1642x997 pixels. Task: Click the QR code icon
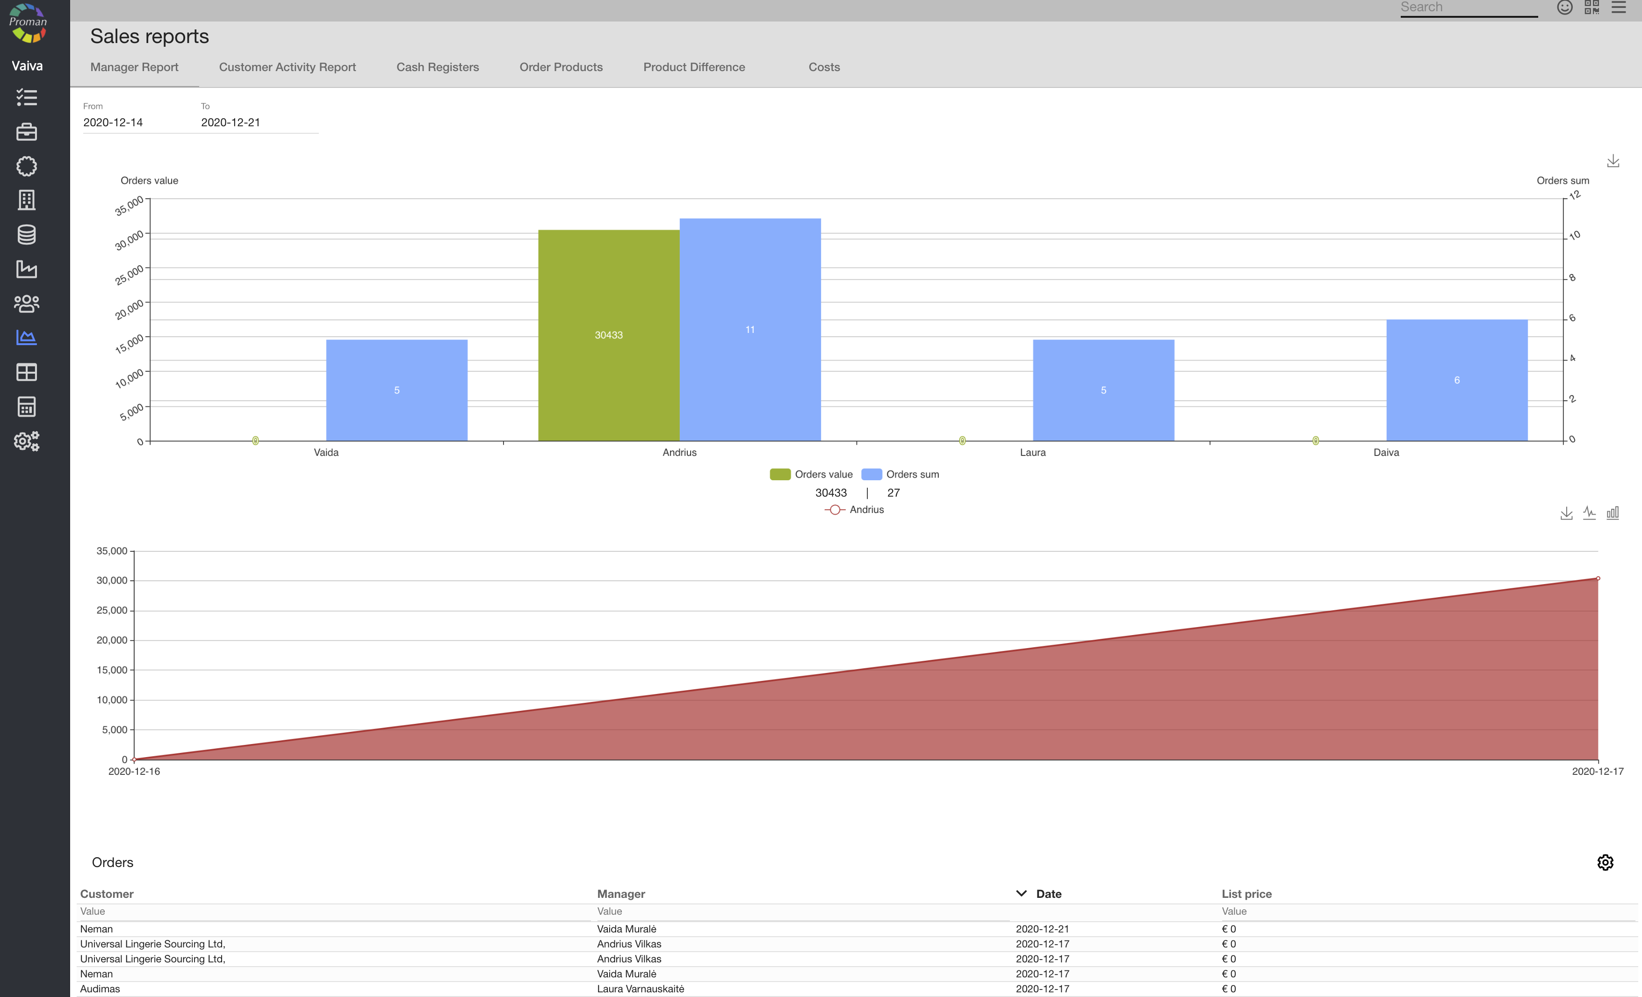pyautogui.click(x=1592, y=7)
